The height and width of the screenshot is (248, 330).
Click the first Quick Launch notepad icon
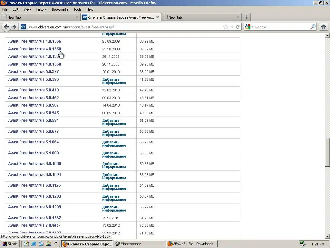tap(26, 244)
